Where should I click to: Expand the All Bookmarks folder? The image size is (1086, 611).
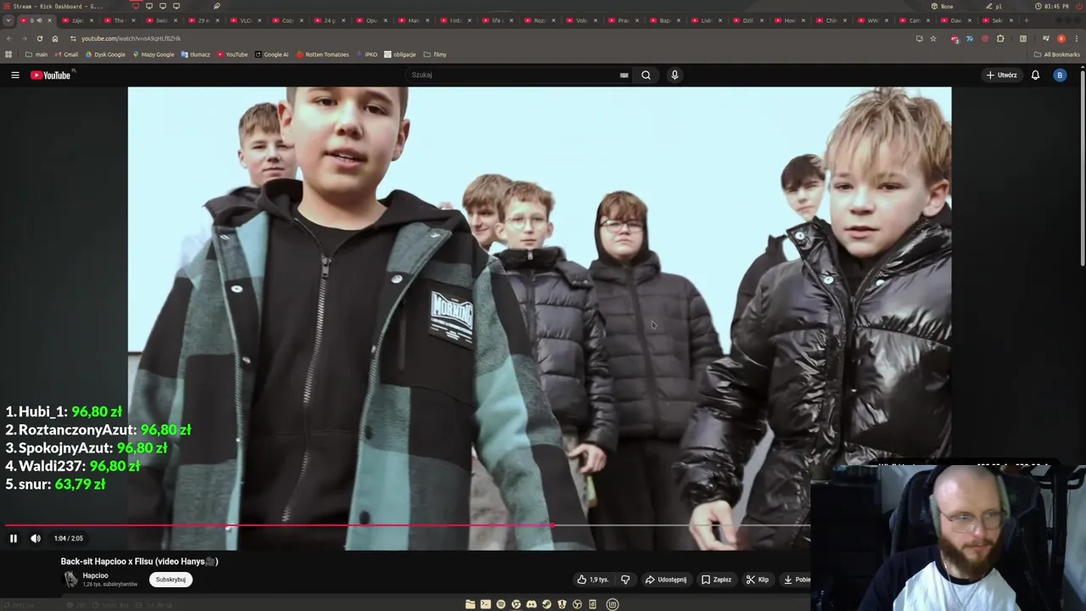tap(1056, 54)
